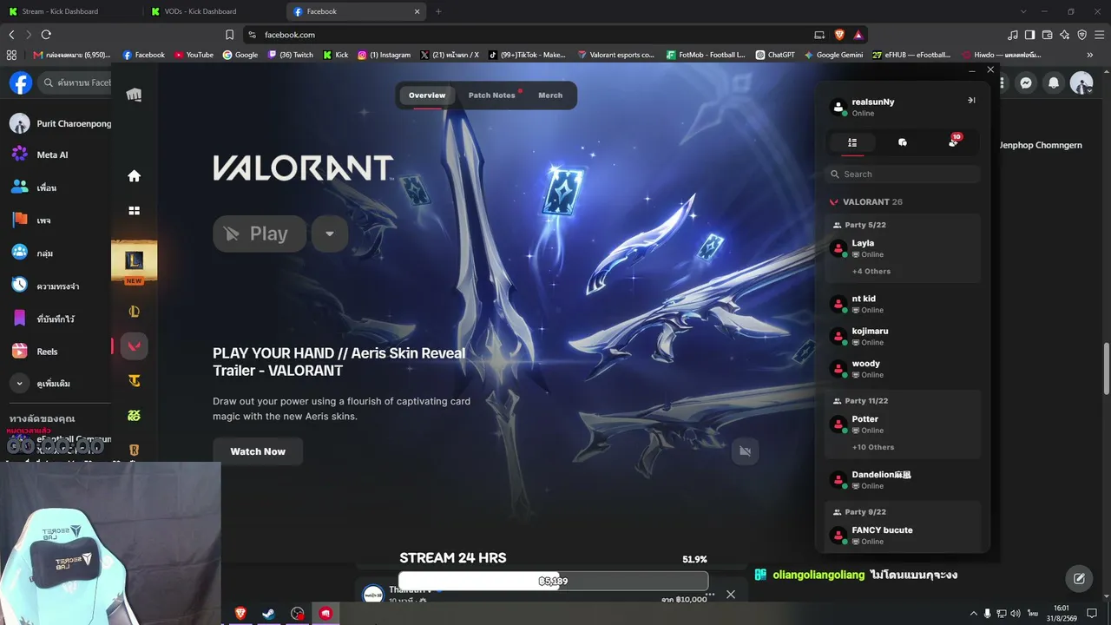
Task: Select the Teamfight Tactics icon
Action: 134,381
